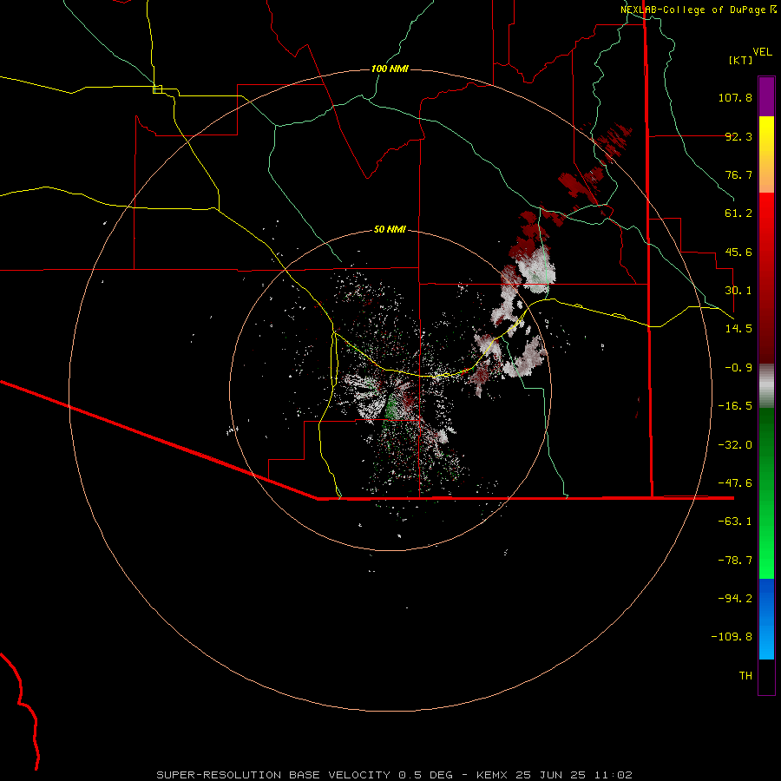Click the 30.1 legend value

click(x=738, y=291)
